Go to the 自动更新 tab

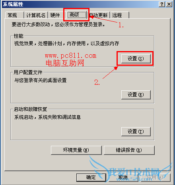(x=99, y=15)
